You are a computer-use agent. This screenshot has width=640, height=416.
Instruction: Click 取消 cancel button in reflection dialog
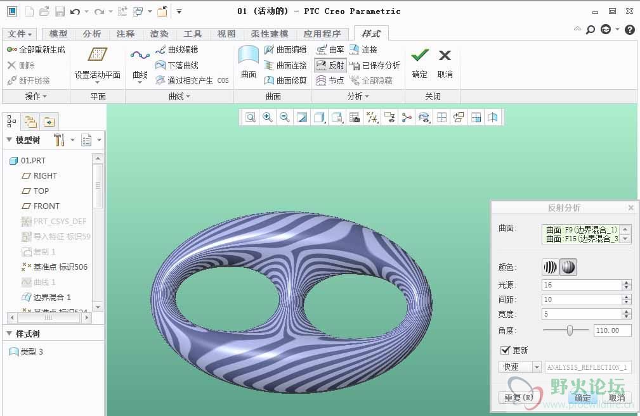617,398
